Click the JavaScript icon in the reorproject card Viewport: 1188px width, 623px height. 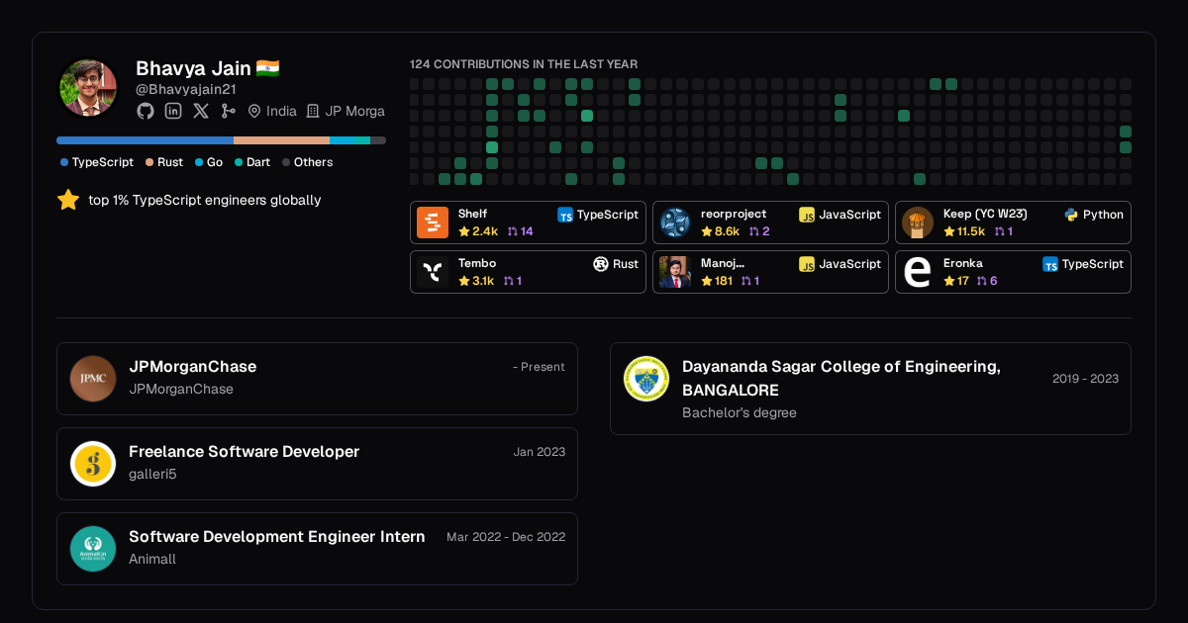coord(807,215)
